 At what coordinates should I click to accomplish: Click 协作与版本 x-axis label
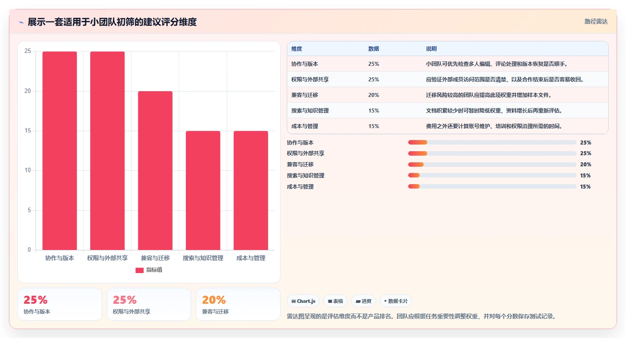click(60, 258)
